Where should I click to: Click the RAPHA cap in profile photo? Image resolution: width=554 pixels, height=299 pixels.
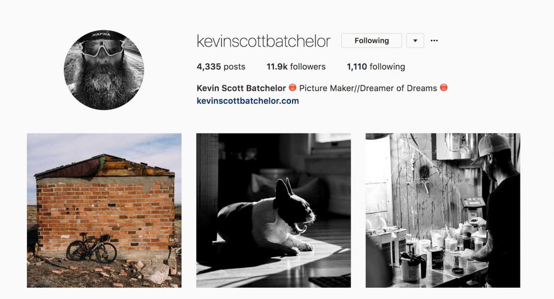(x=102, y=36)
